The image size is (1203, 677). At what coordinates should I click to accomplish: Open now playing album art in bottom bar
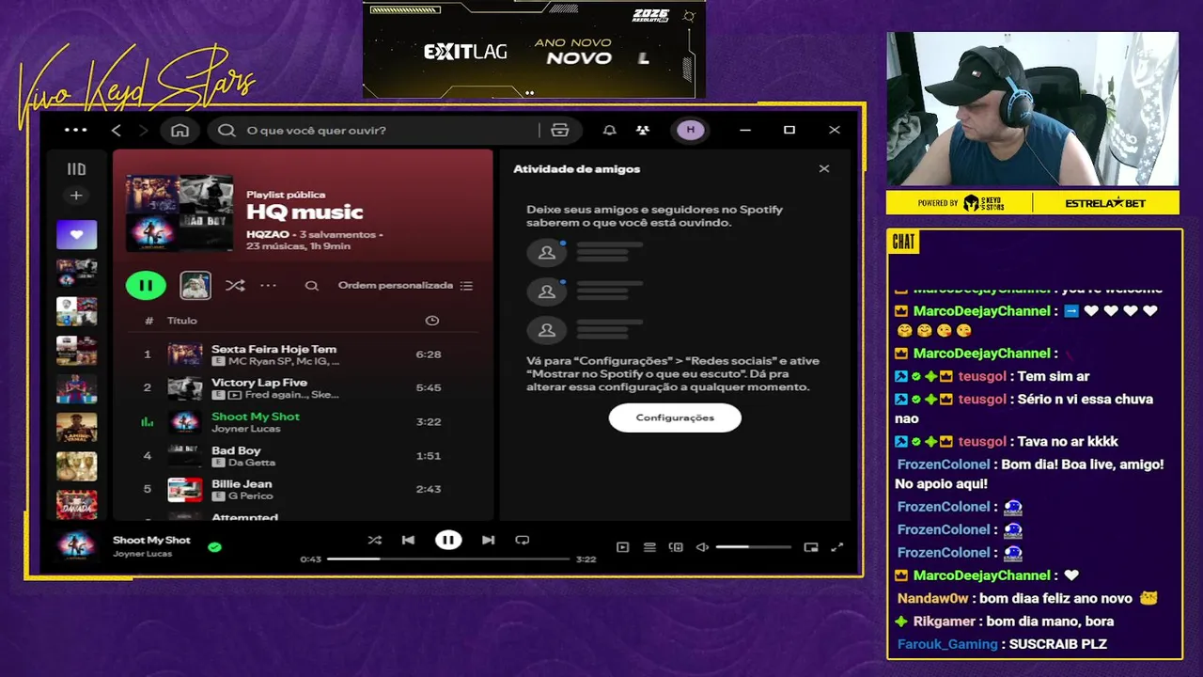pos(76,546)
